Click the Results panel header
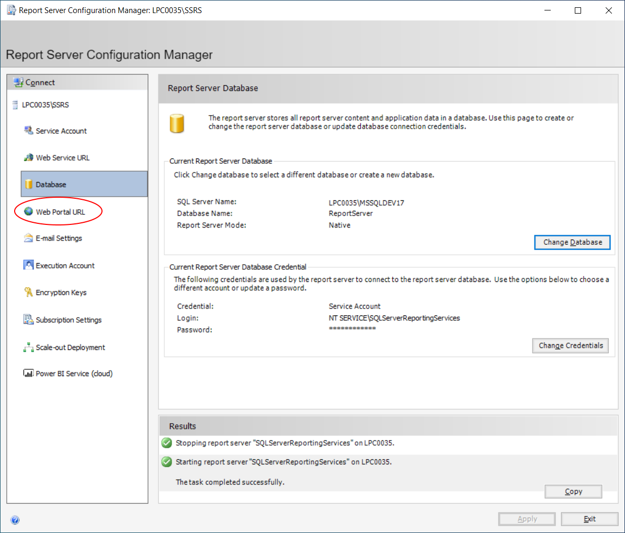This screenshot has height=533, width=625. click(x=389, y=426)
